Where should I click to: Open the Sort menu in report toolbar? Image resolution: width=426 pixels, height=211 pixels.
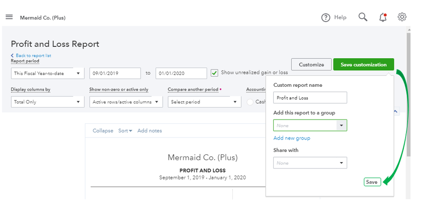pyautogui.click(x=125, y=131)
